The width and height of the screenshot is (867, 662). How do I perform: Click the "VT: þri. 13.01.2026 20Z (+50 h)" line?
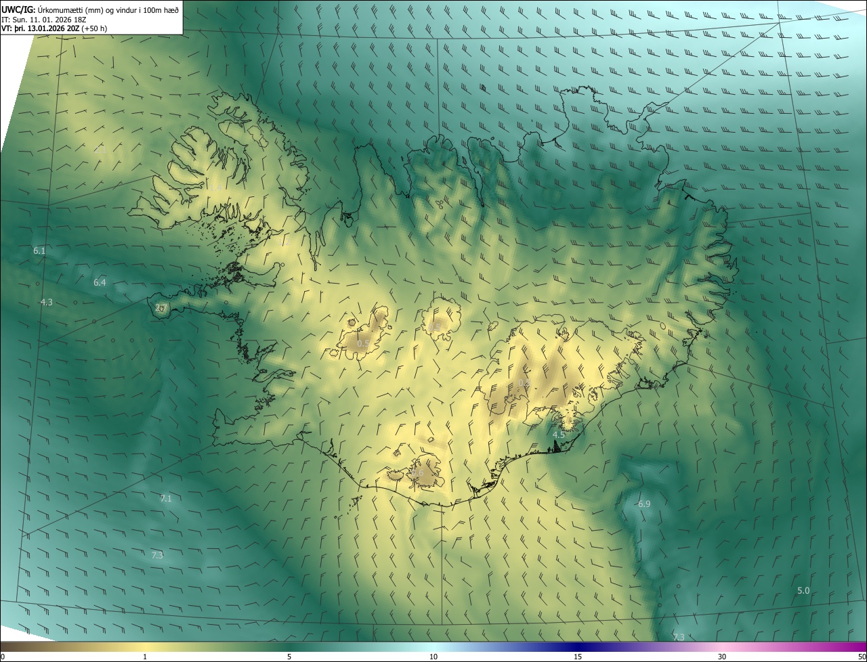click(54, 28)
